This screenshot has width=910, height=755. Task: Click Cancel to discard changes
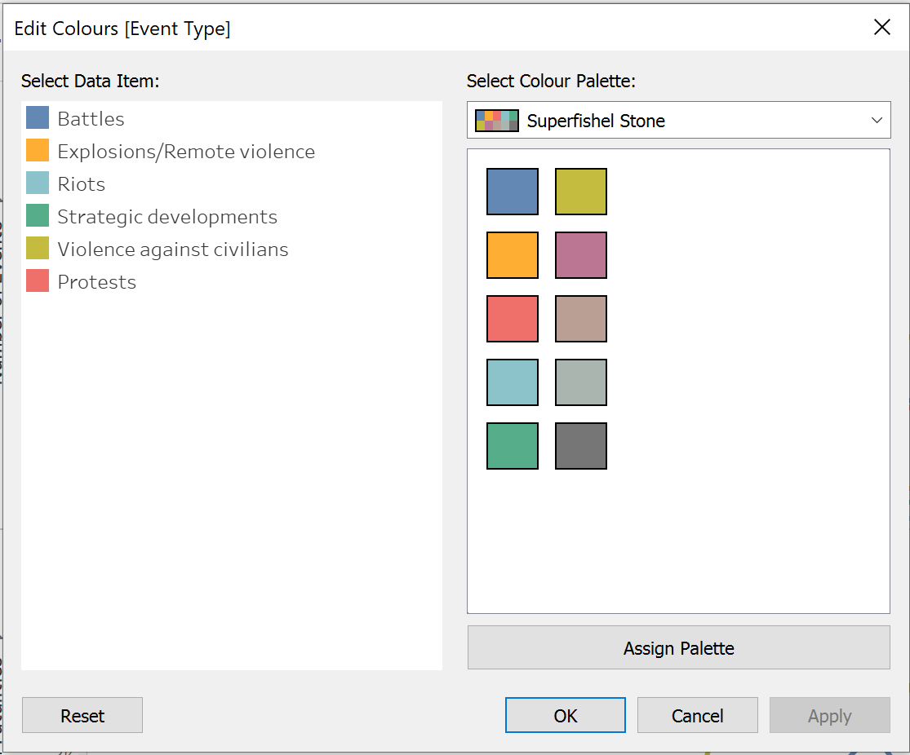[x=698, y=716]
